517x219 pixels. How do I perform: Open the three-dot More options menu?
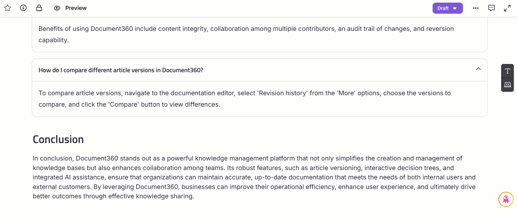coord(476,8)
